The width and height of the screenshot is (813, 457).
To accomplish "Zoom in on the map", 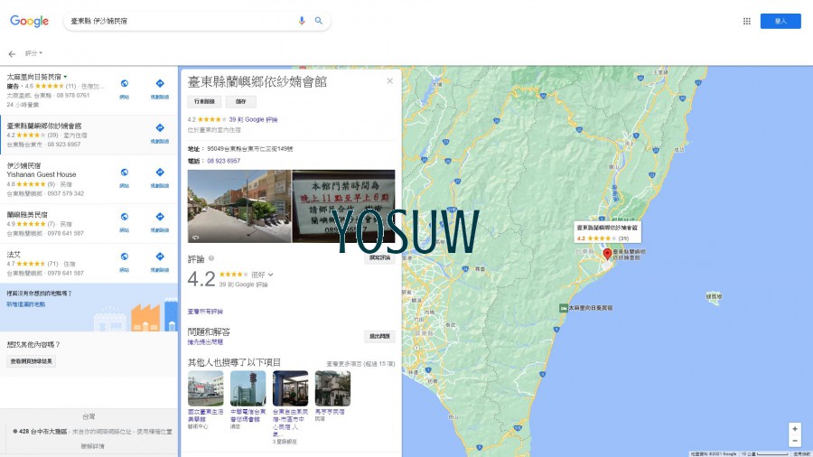I will pyautogui.click(x=794, y=428).
